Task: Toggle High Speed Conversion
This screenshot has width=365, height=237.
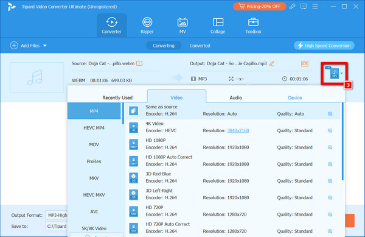Action: 324,46
